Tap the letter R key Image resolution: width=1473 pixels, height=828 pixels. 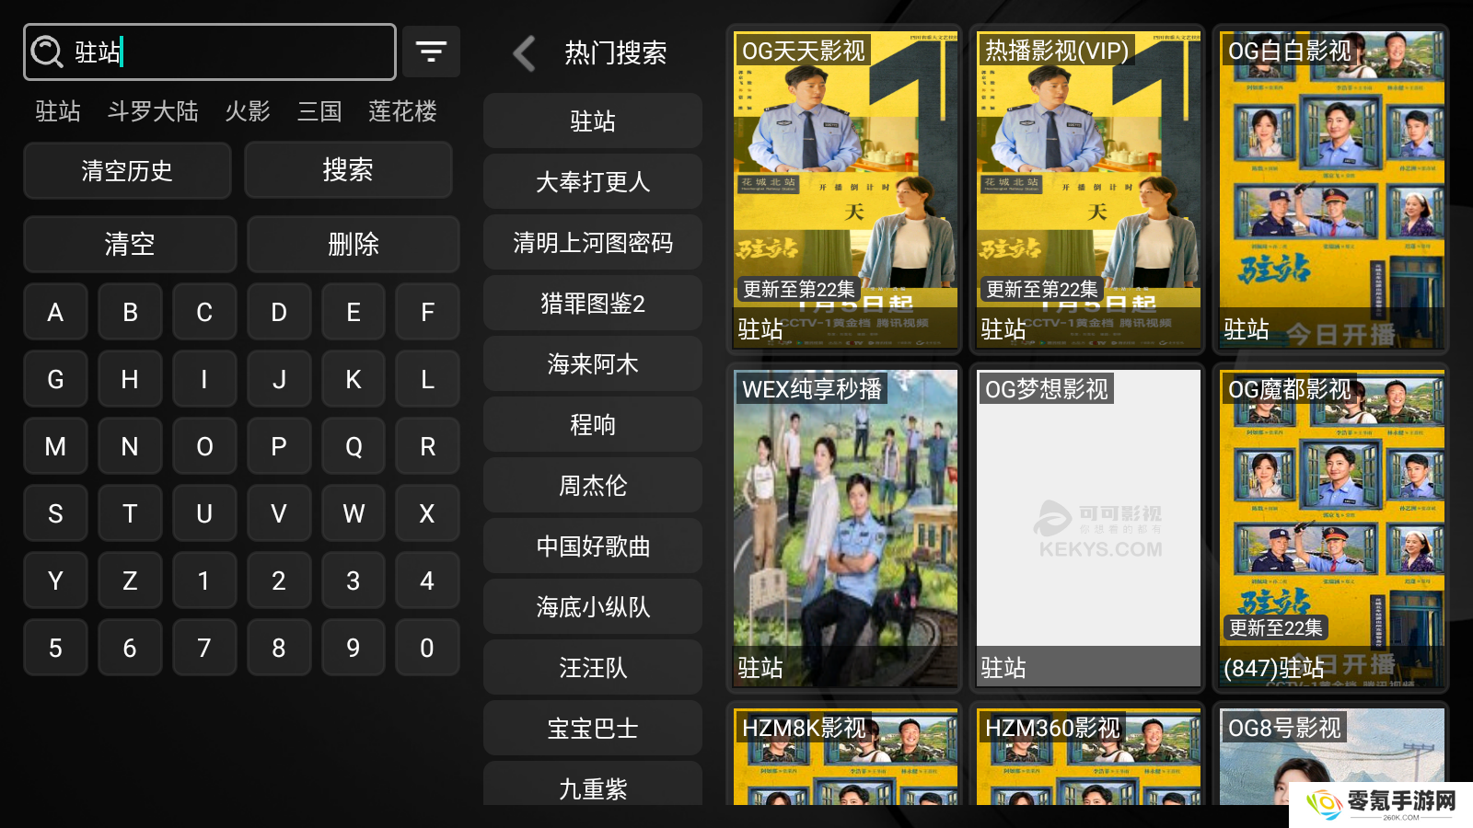click(427, 446)
